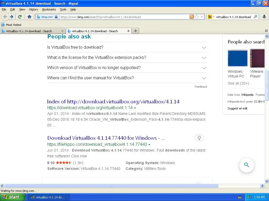The width and height of the screenshot is (269, 201).
Task: Open 'Download VirtualBox 4.1.14.77440 for Windows' result
Action: 106,138
